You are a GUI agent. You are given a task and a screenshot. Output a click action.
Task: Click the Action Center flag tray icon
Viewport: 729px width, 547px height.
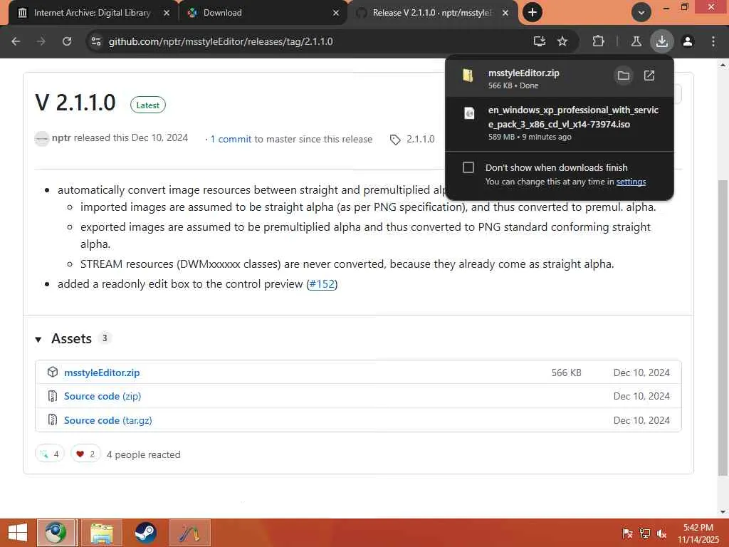[x=627, y=533]
